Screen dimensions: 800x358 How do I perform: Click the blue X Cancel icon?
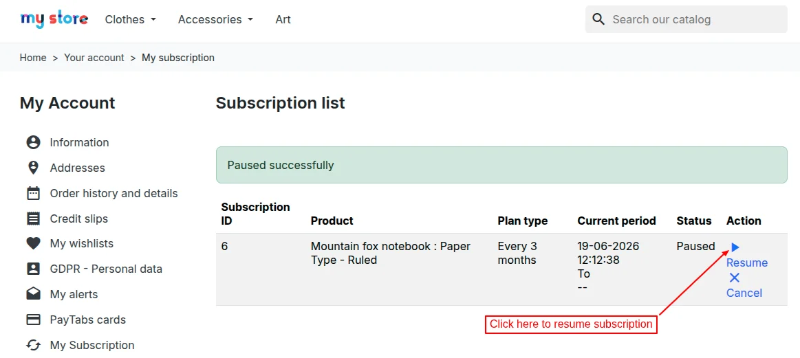[734, 278]
